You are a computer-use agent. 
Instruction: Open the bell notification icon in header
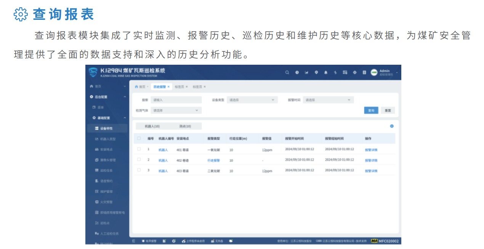(325, 72)
